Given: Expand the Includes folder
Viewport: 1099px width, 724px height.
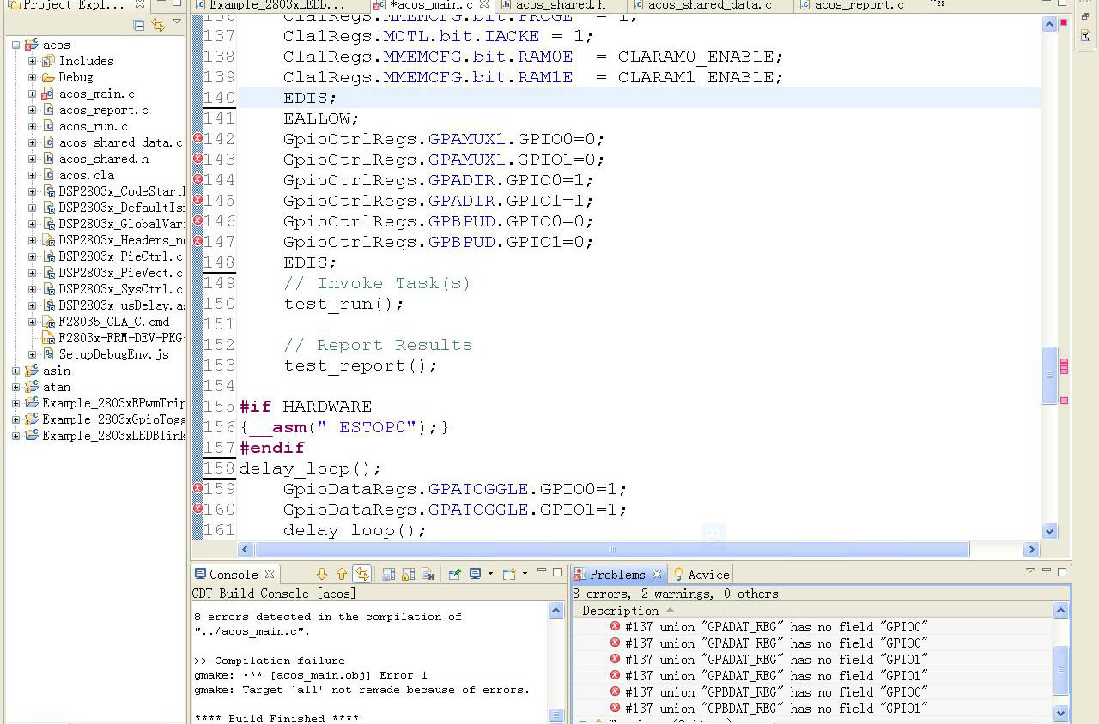Looking at the screenshot, I should (32, 61).
